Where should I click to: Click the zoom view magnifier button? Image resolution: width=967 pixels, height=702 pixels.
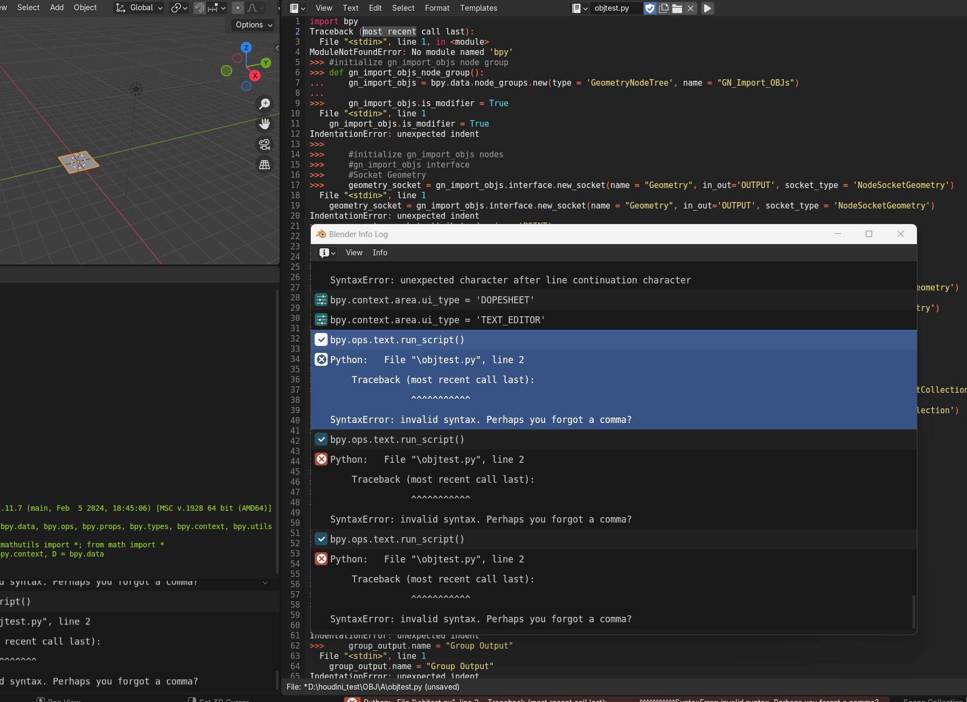pos(265,103)
